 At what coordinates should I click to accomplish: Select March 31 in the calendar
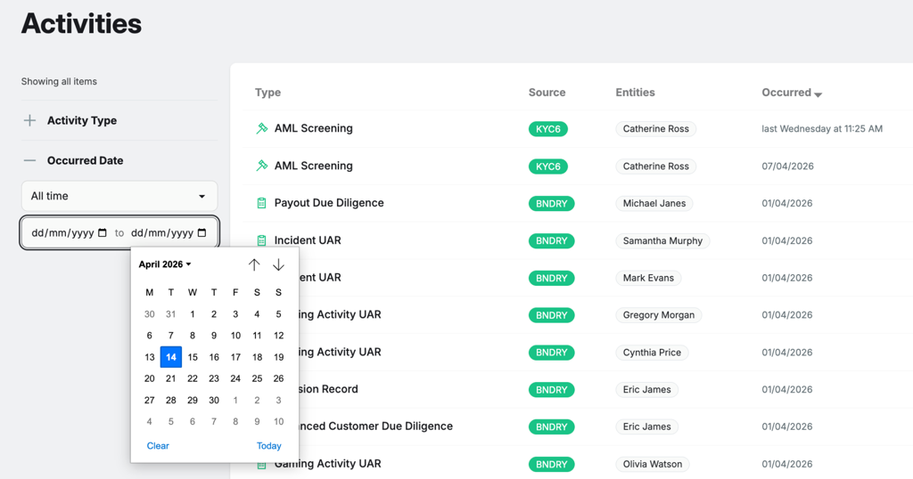click(x=170, y=314)
